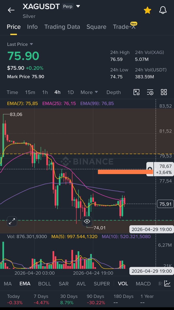
Task: Go back with the left arrow
Action: click(11, 10)
